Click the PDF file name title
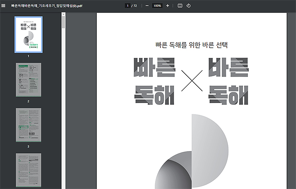Screen dimensions: 296x189 (x=47, y=6)
